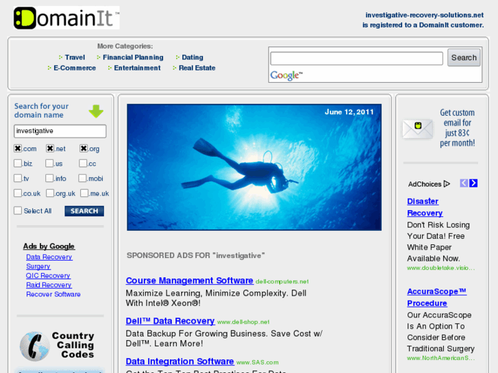Click the 'Search for your domain name' heading

pos(41,110)
